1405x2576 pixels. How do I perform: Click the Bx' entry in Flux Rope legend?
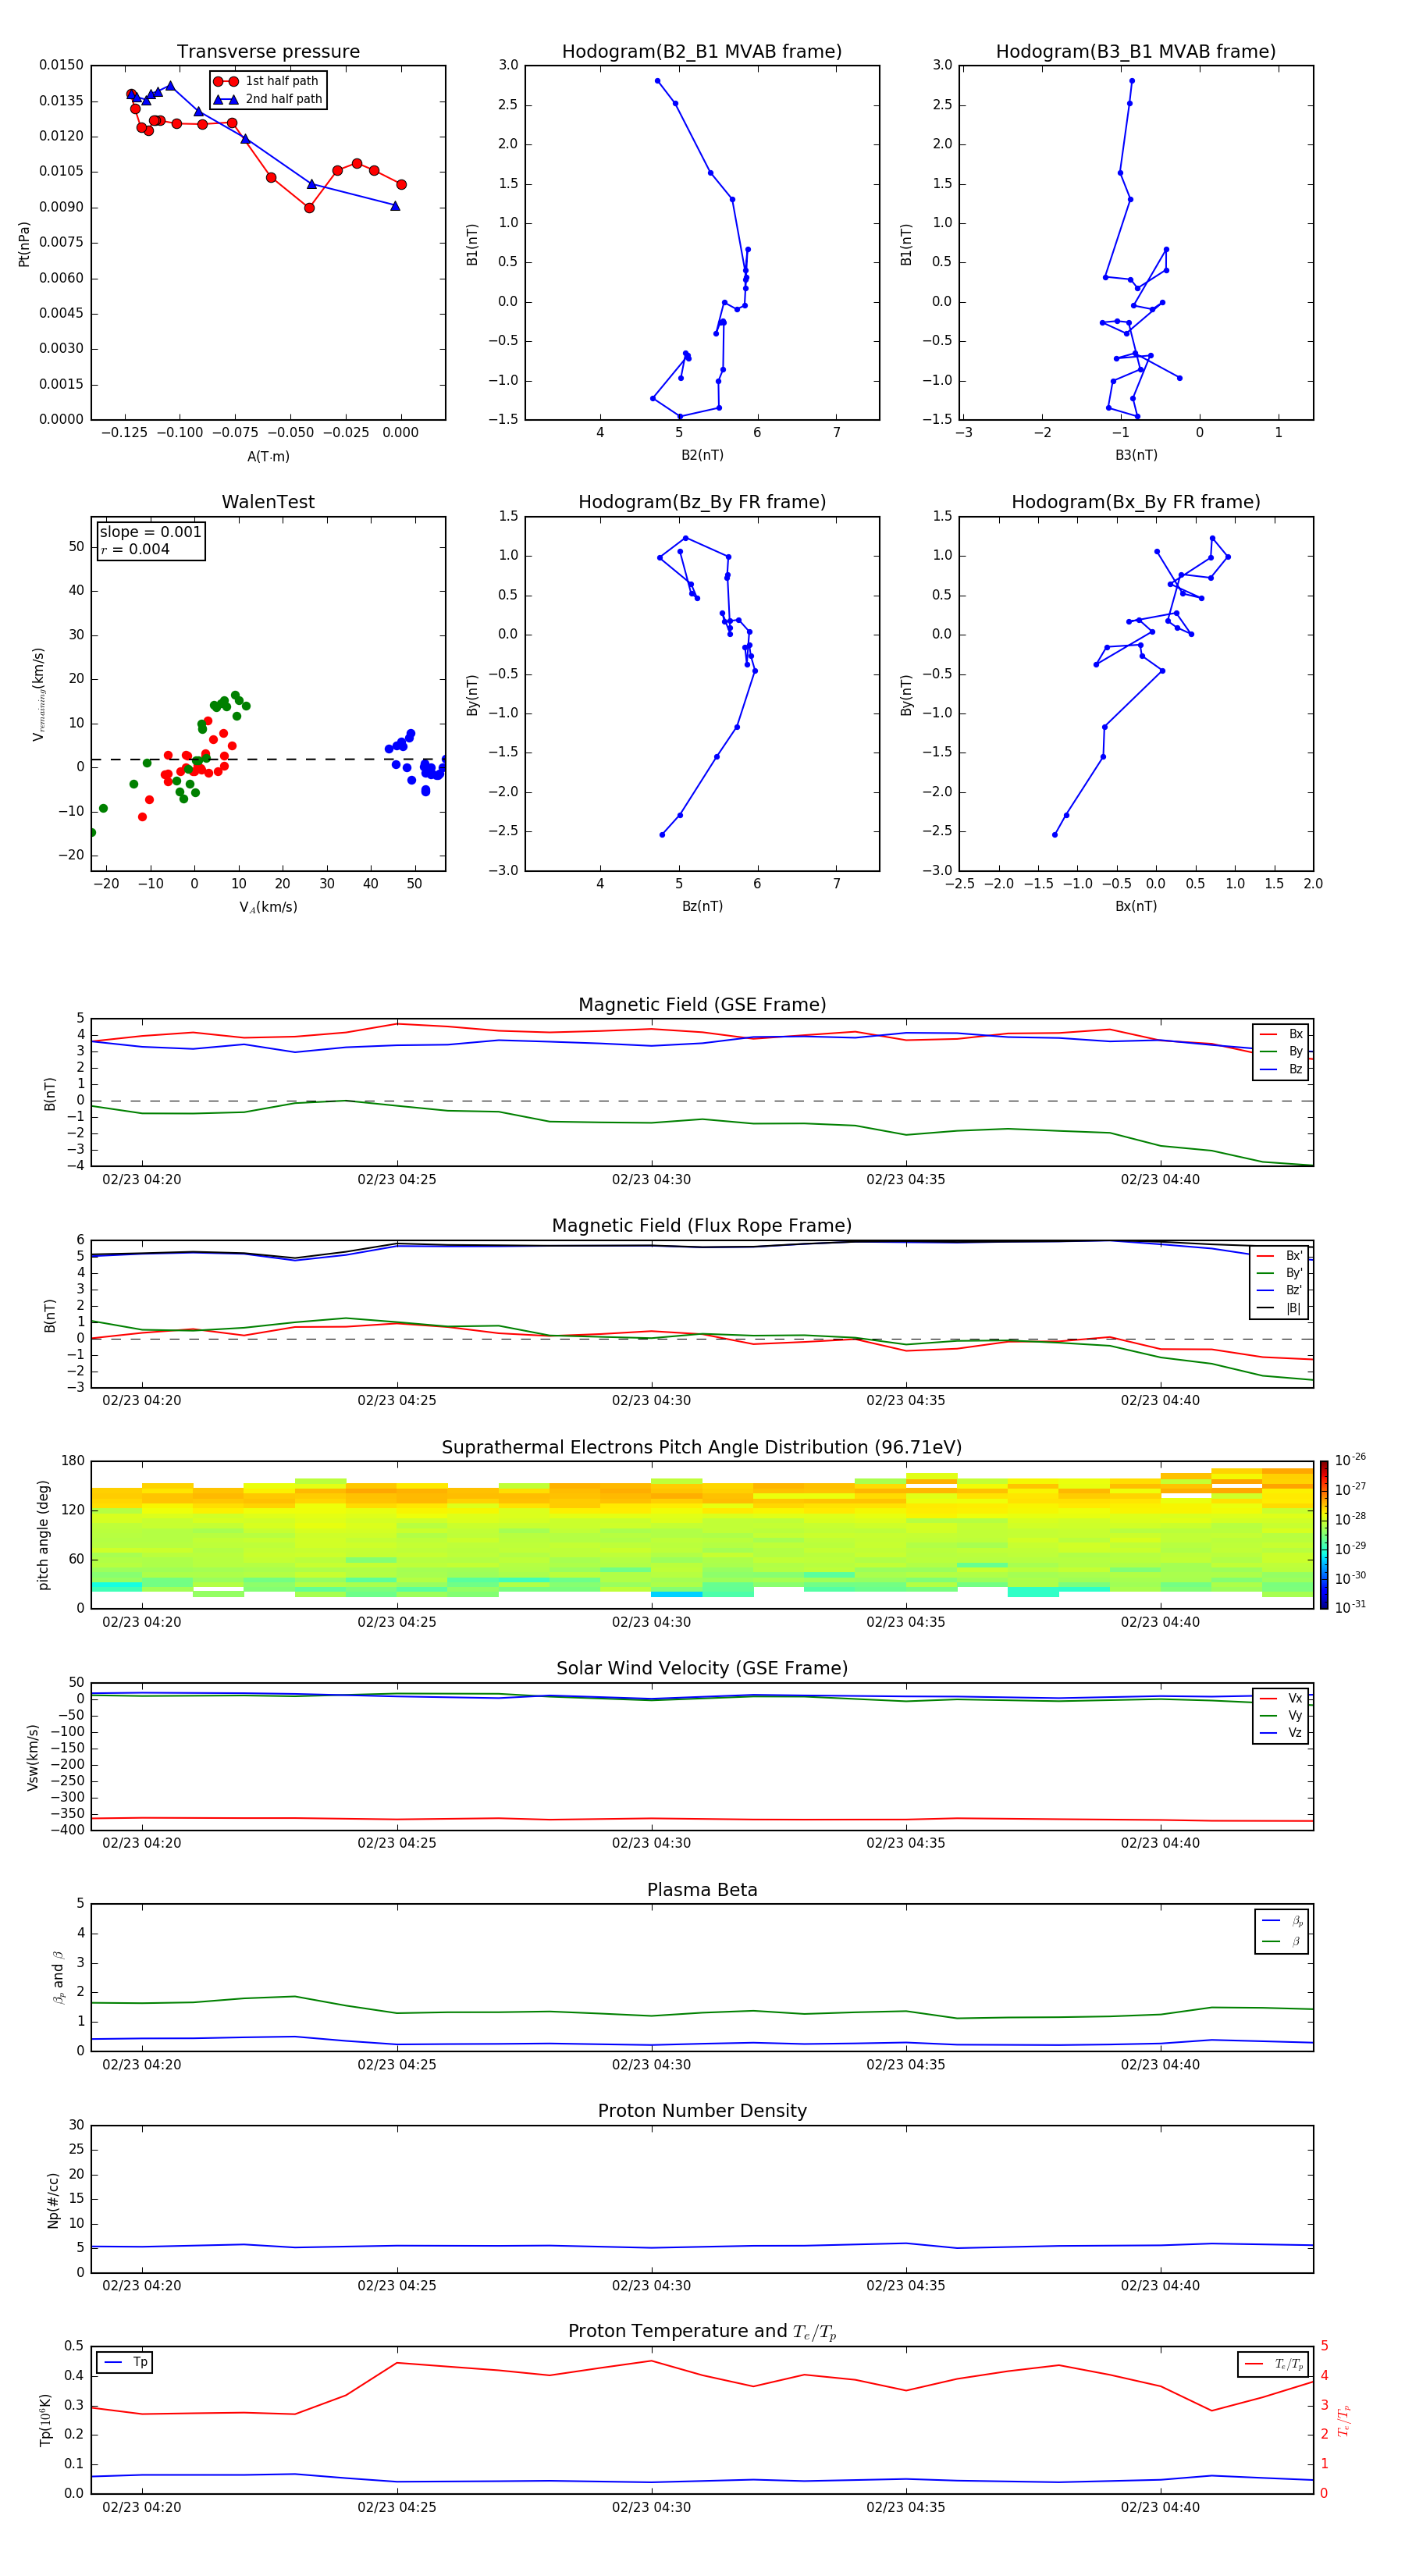click(1280, 1256)
